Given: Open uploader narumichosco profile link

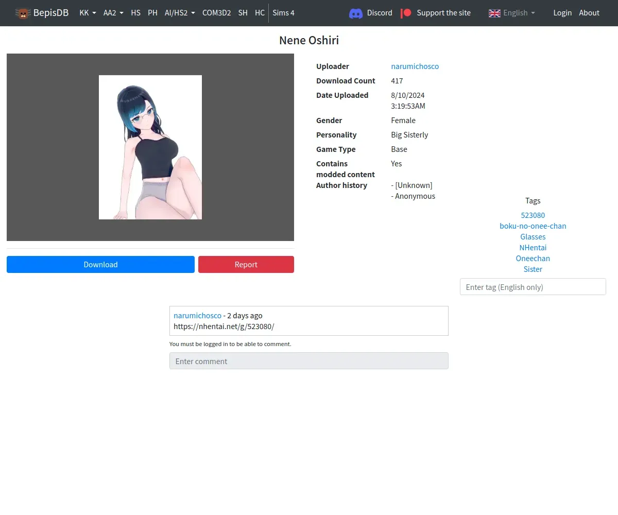Looking at the screenshot, I should coord(415,66).
